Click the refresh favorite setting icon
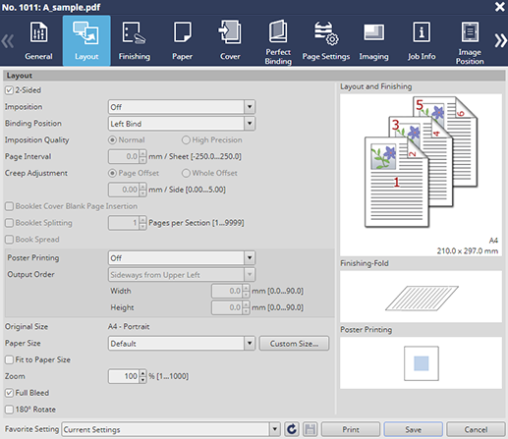Viewport: 508px width, 439px height. (292, 429)
